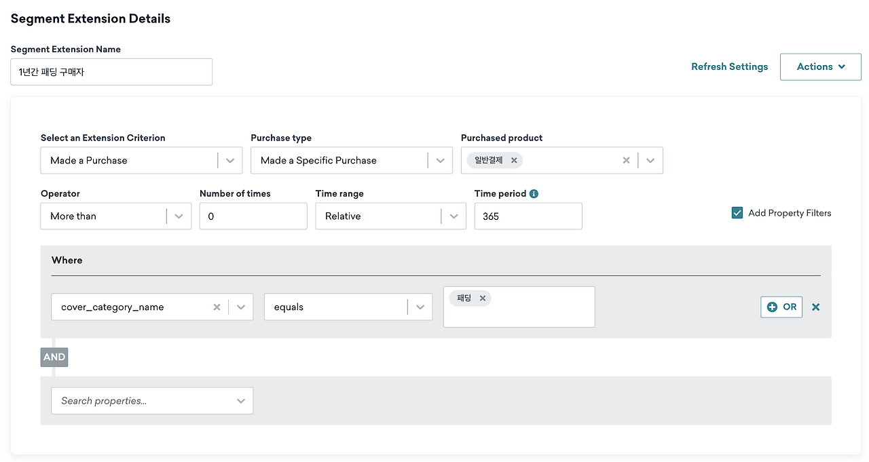Image resolution: width=869 pixels, height=462 pixels.
Task: Expand the Purchased product dropdown arrow
Action: [650, 161]
